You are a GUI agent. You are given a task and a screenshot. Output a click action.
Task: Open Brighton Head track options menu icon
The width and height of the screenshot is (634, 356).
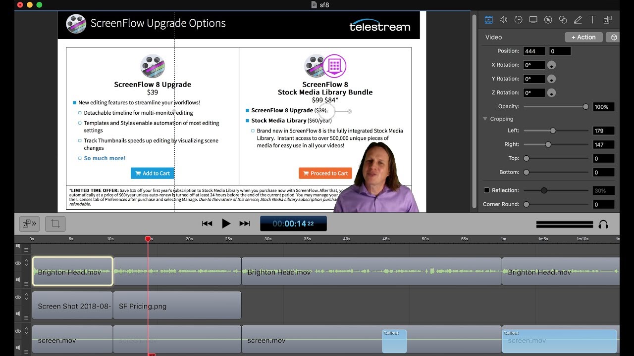(x=27, y=284)
